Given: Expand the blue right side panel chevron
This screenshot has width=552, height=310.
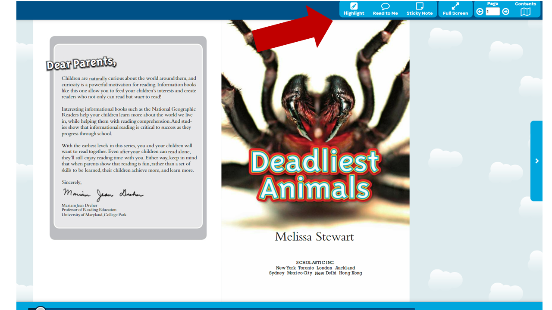Looking at the screenshot, I should coord(536,161).
